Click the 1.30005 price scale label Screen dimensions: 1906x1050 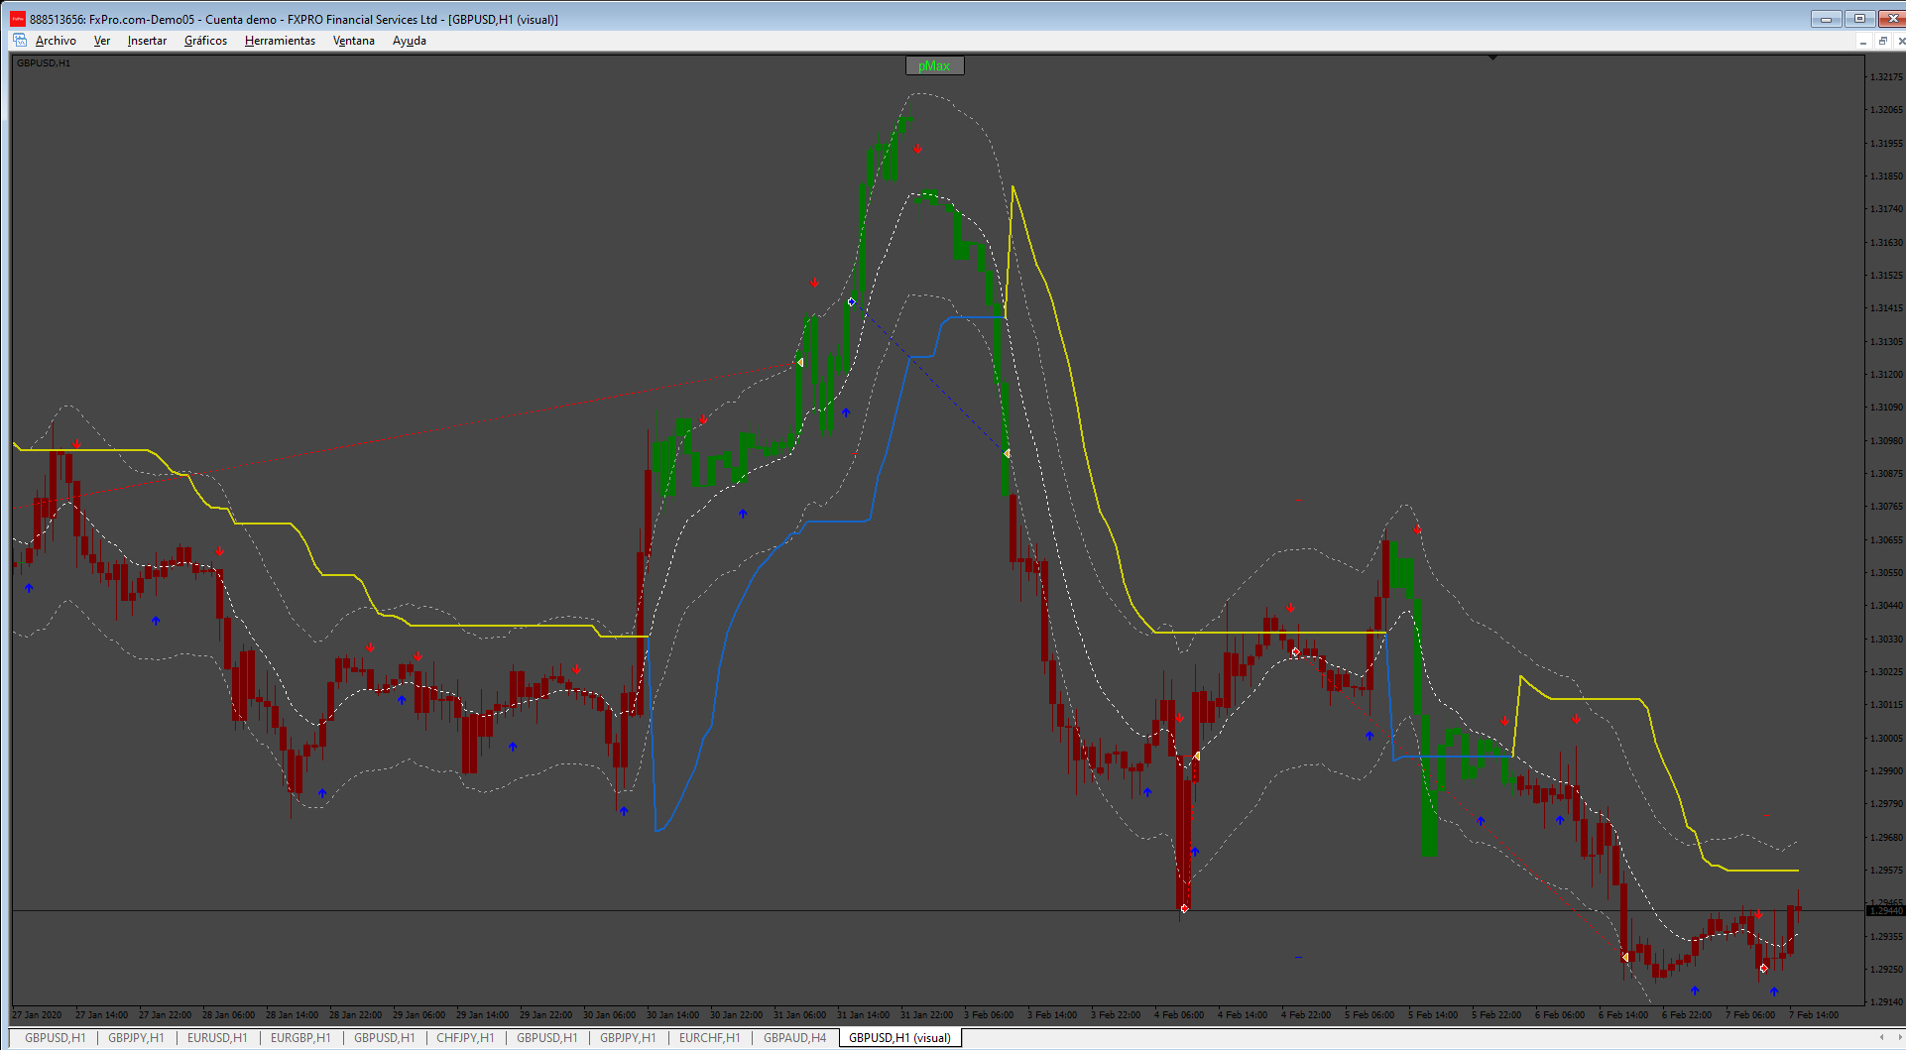1886,738
